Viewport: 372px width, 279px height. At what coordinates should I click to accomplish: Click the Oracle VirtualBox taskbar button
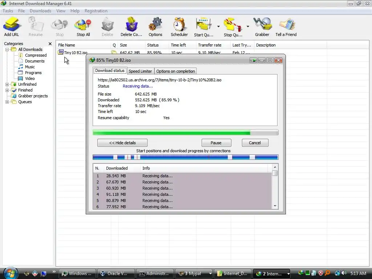[116, 274]
